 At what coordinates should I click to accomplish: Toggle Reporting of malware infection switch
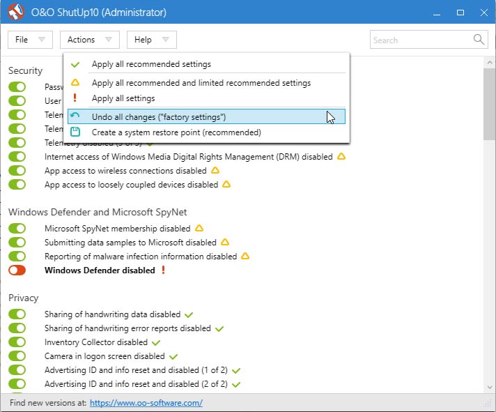[17, 256]
